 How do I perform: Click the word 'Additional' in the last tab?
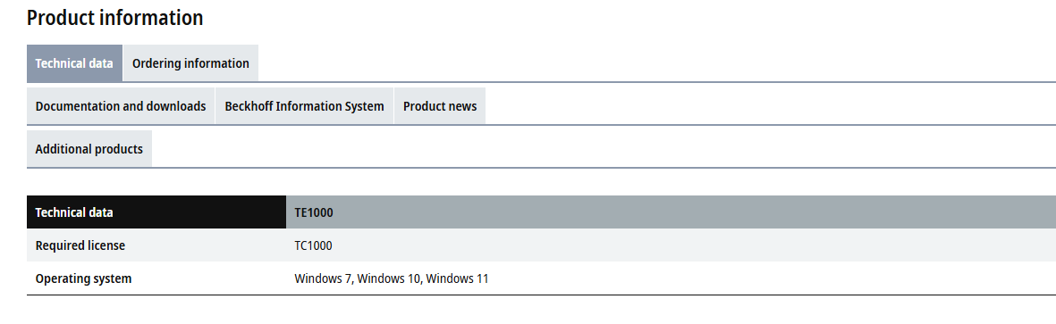coord(63,149)
